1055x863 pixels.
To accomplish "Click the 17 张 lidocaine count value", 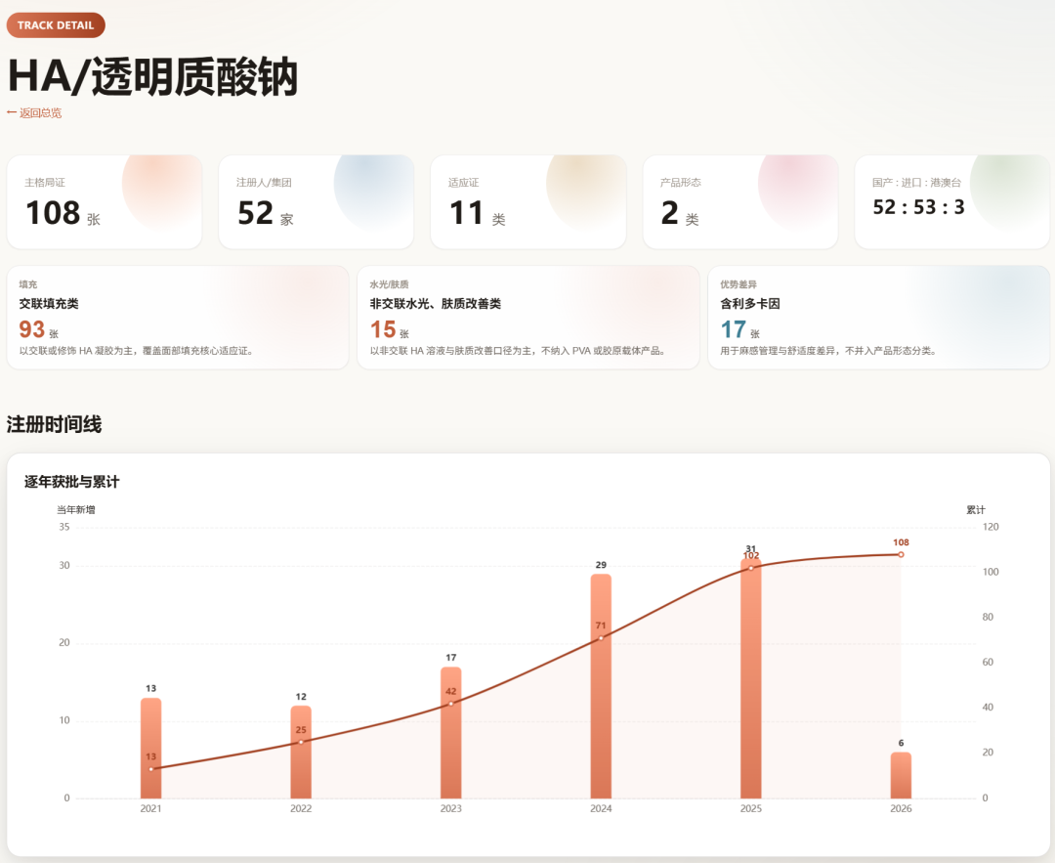I will coord(740,329).
